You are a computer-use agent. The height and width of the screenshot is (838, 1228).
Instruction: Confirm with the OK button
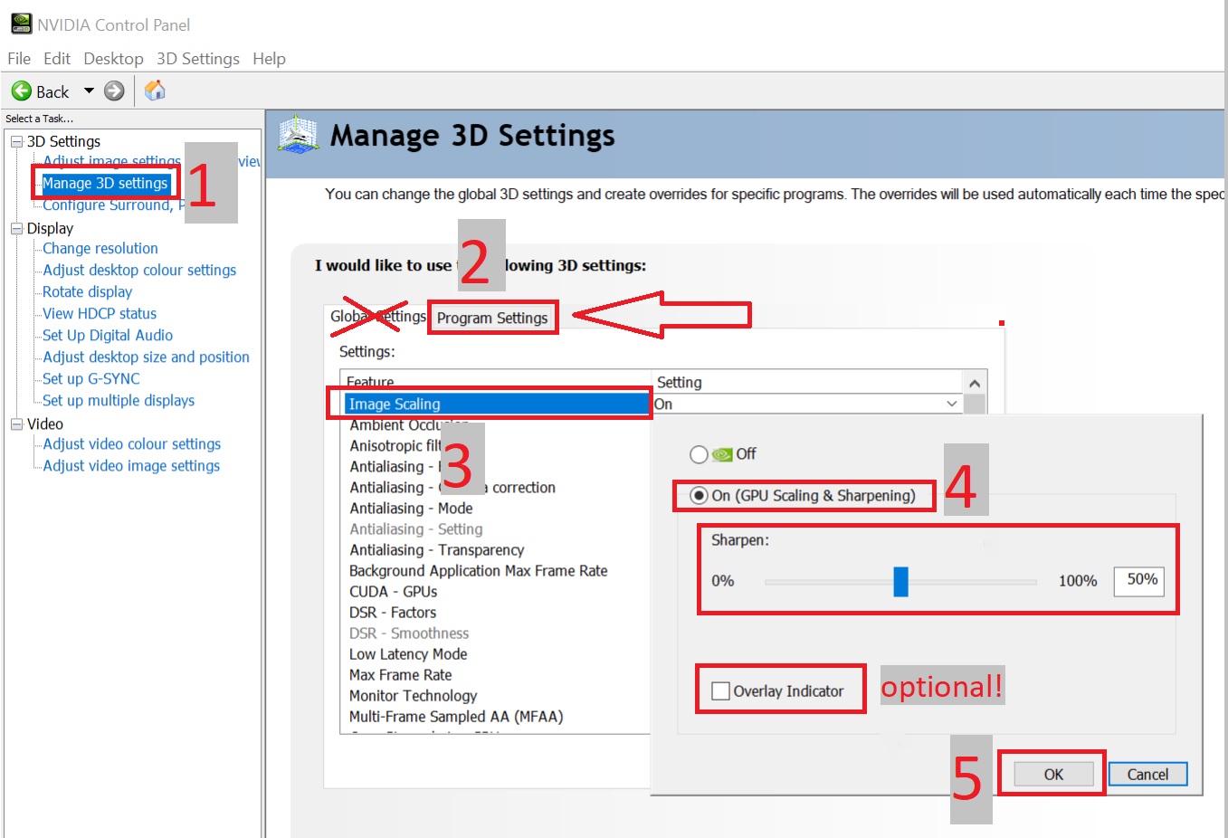(1053, 775)
